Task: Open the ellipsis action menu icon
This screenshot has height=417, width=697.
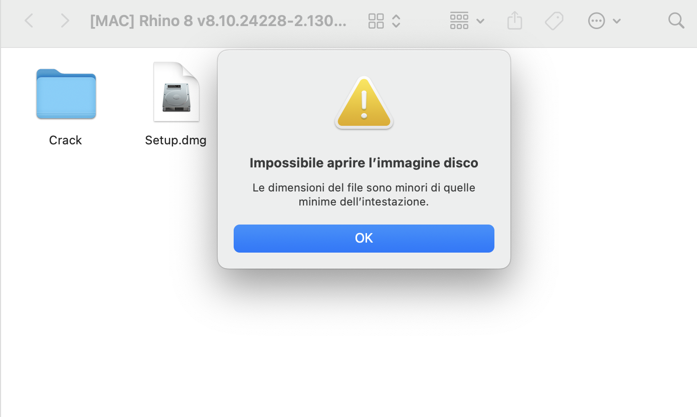Action: click(596, 21)
